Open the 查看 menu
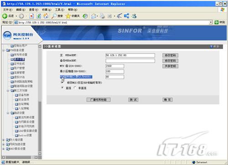228x165 pixels. click(x=33, y=10)
